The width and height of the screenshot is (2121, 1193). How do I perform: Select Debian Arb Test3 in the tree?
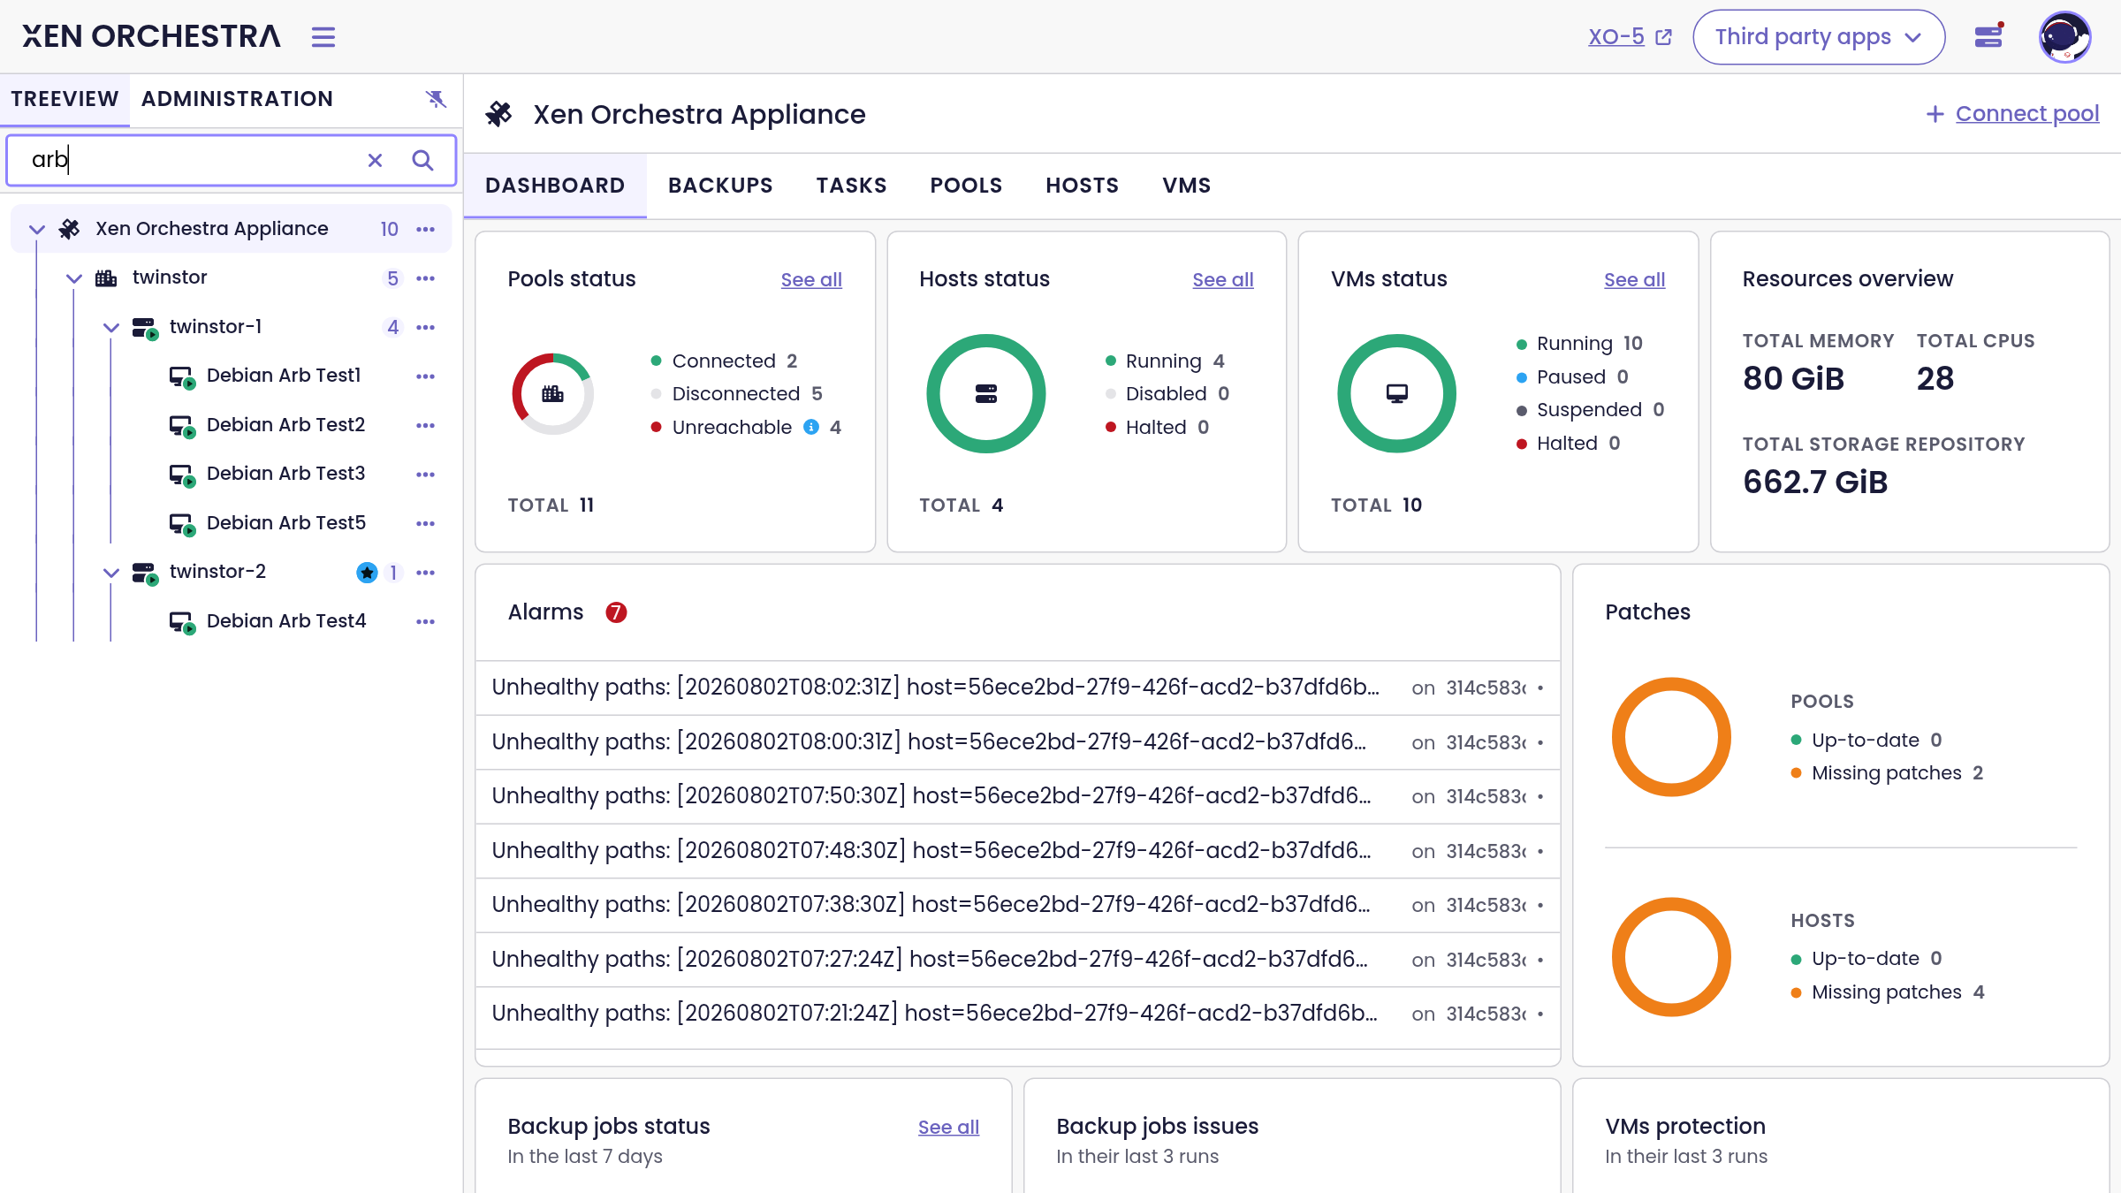click(285, 475)
